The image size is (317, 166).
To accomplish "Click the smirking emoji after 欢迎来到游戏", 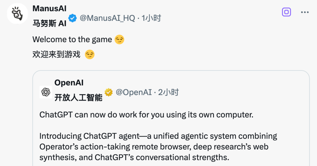I will point(90,54).
